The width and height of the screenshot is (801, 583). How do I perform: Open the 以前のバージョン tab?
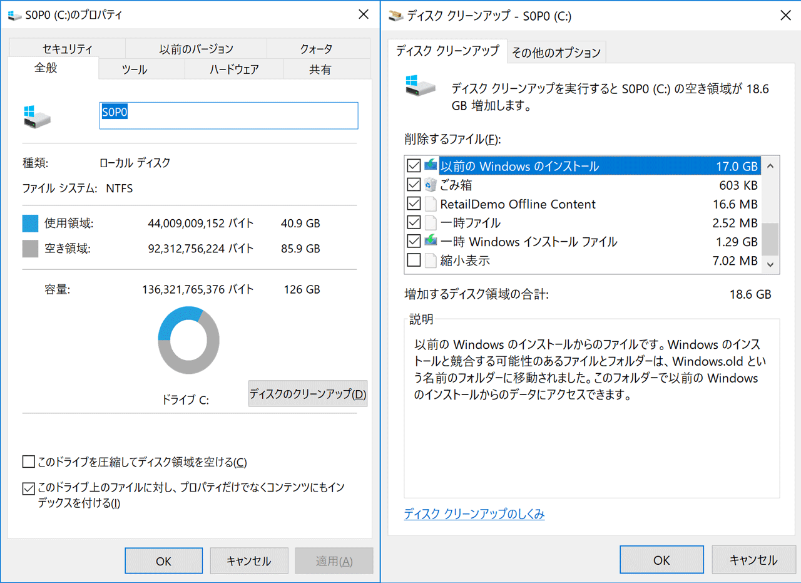196,49
